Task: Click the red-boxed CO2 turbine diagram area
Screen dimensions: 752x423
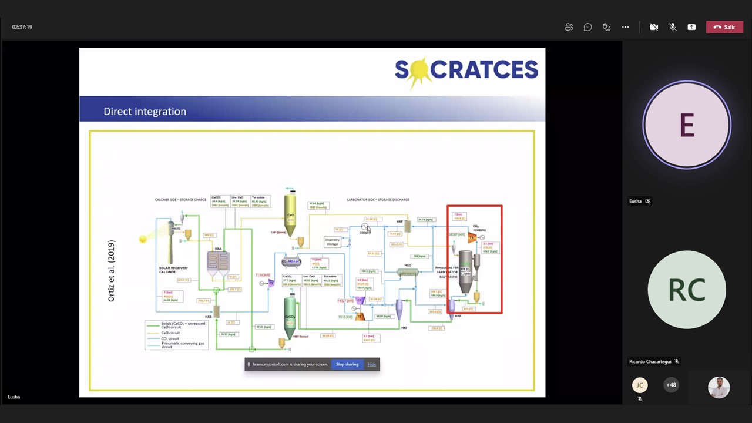Action: point(475,259)
